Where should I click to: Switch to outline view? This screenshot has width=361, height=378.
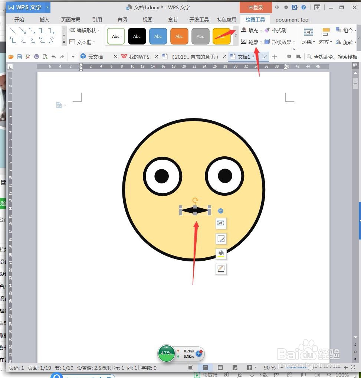(220, 367)
